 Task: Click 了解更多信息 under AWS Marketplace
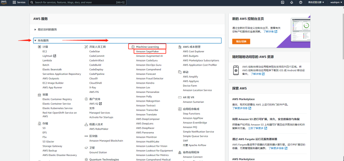click(x=242, y=108)
